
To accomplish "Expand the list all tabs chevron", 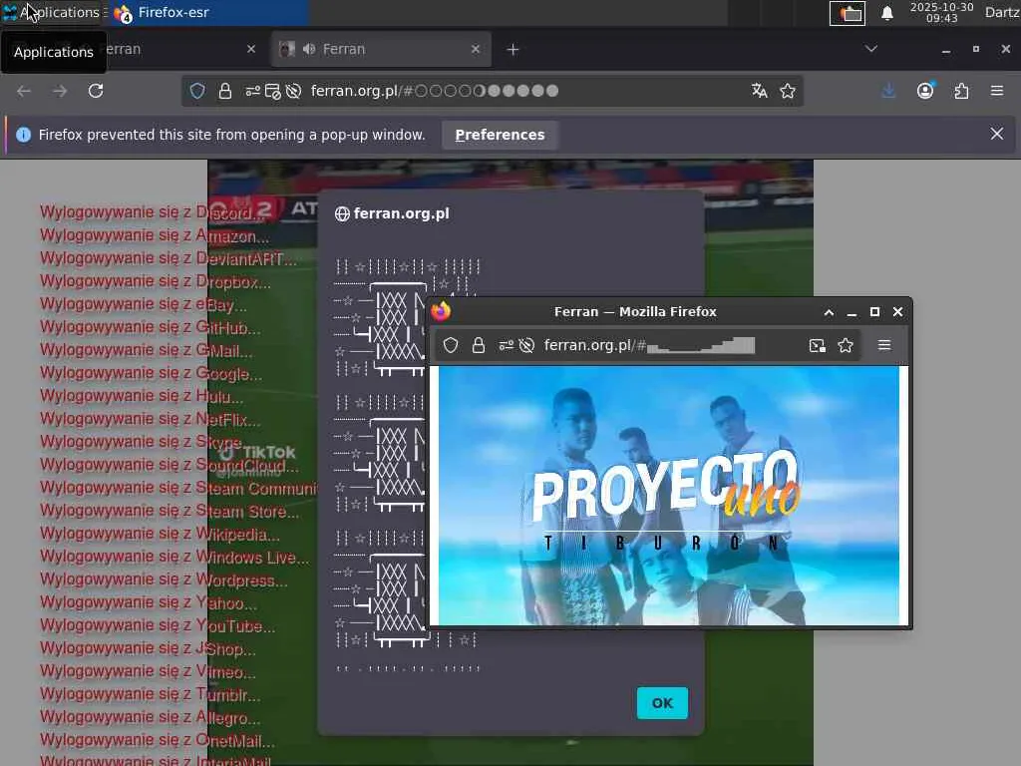I will (871, 49).
